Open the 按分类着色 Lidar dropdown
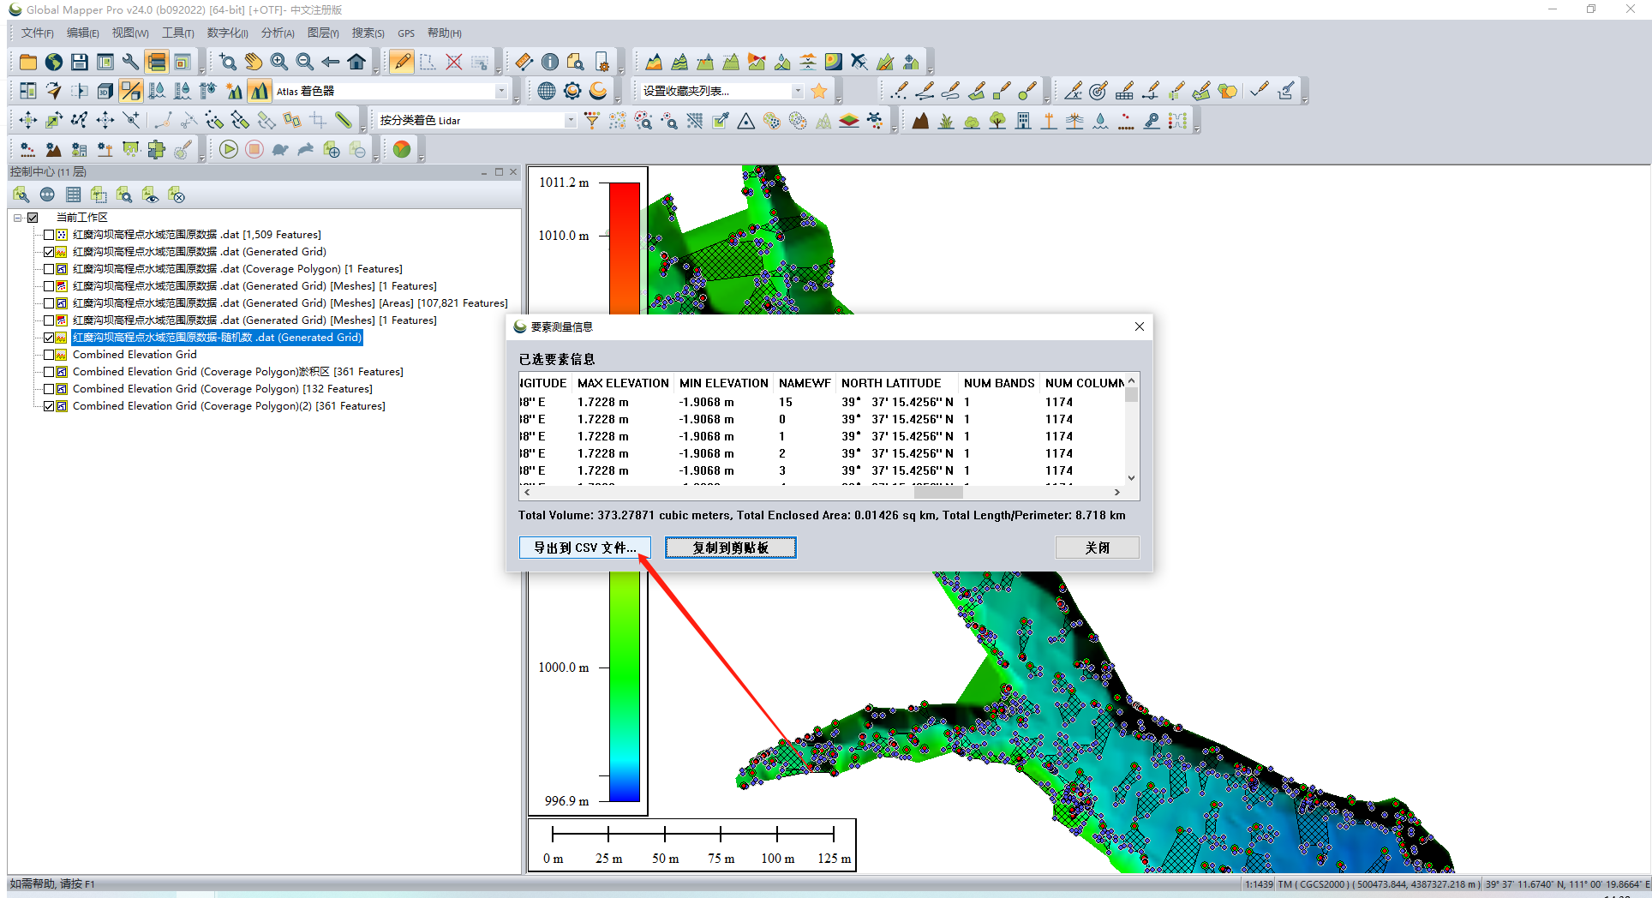Image resolution: width=1652 pixels, height=898 pixels. 571,121
